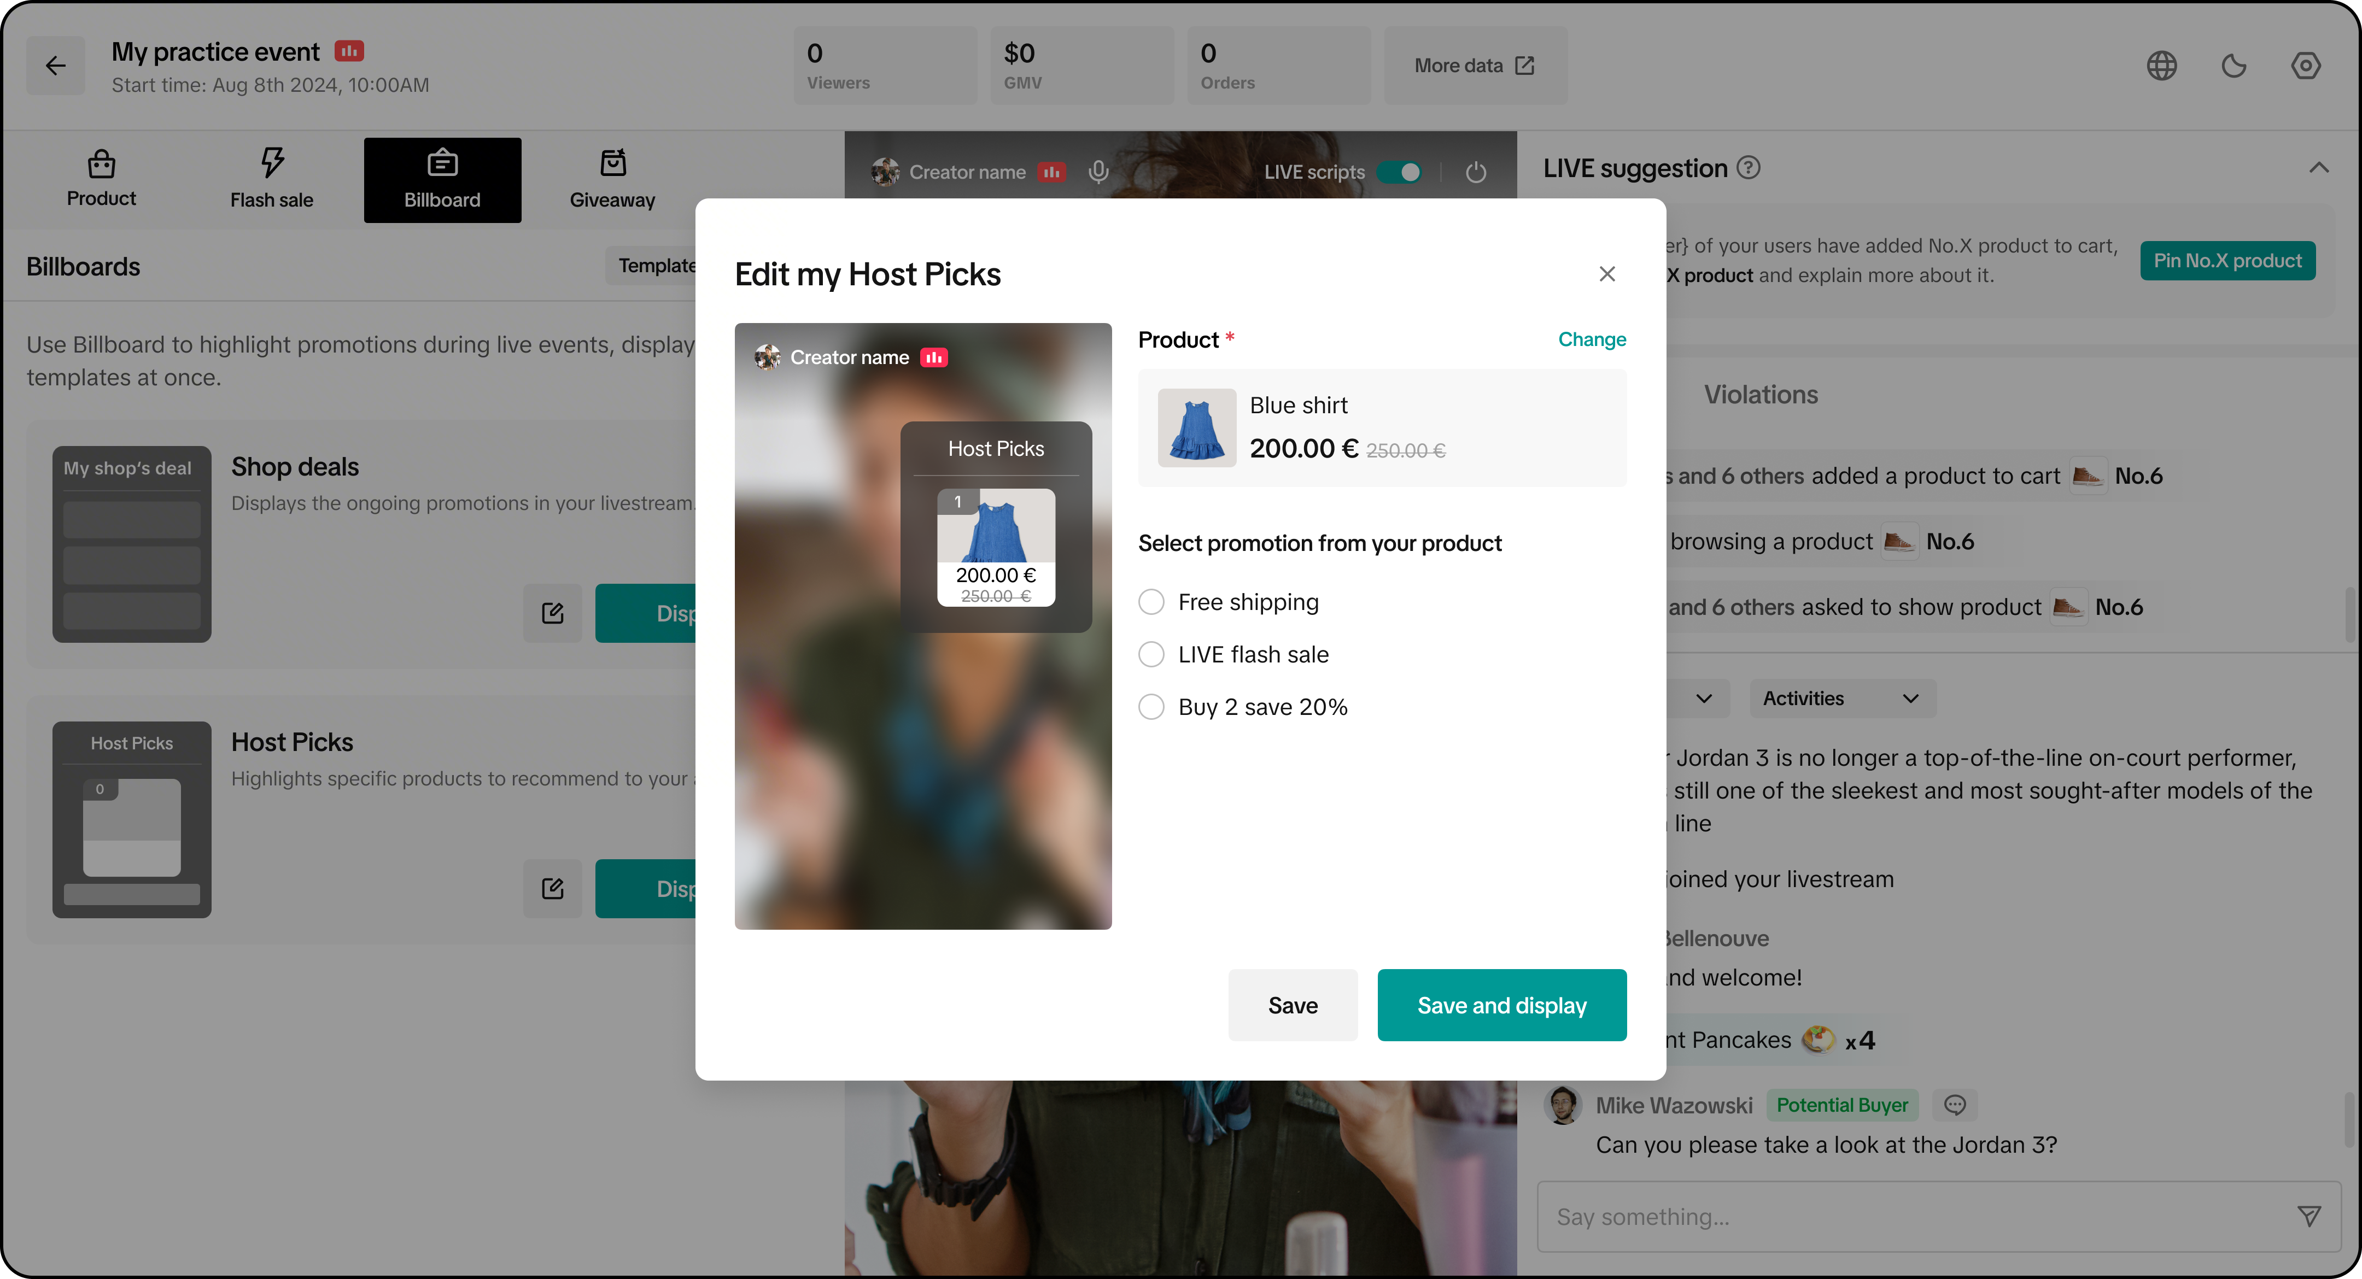This screenshot has height=1279, width=2362.
Task: Open More data
Action: point(1475,65)
